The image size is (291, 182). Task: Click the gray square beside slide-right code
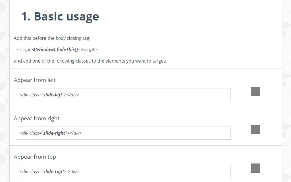(x=255, y=130)
